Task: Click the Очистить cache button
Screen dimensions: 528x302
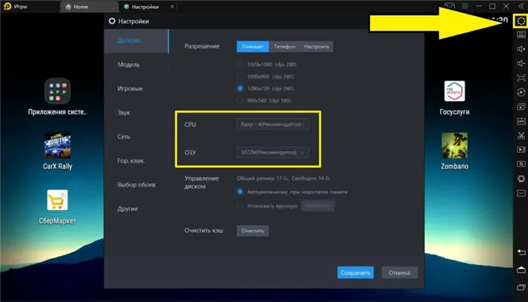Action: coord(253,230)
